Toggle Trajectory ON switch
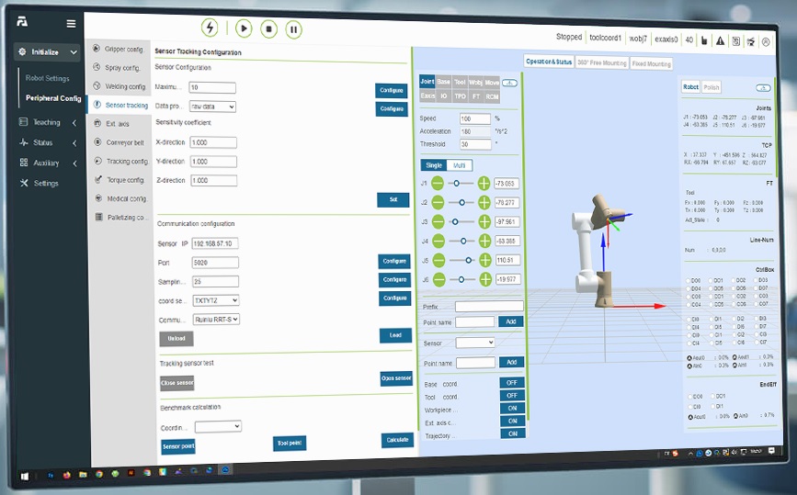The width and height of the screenshot is (797, 495). pyautogui.click(x=513, y=433)
